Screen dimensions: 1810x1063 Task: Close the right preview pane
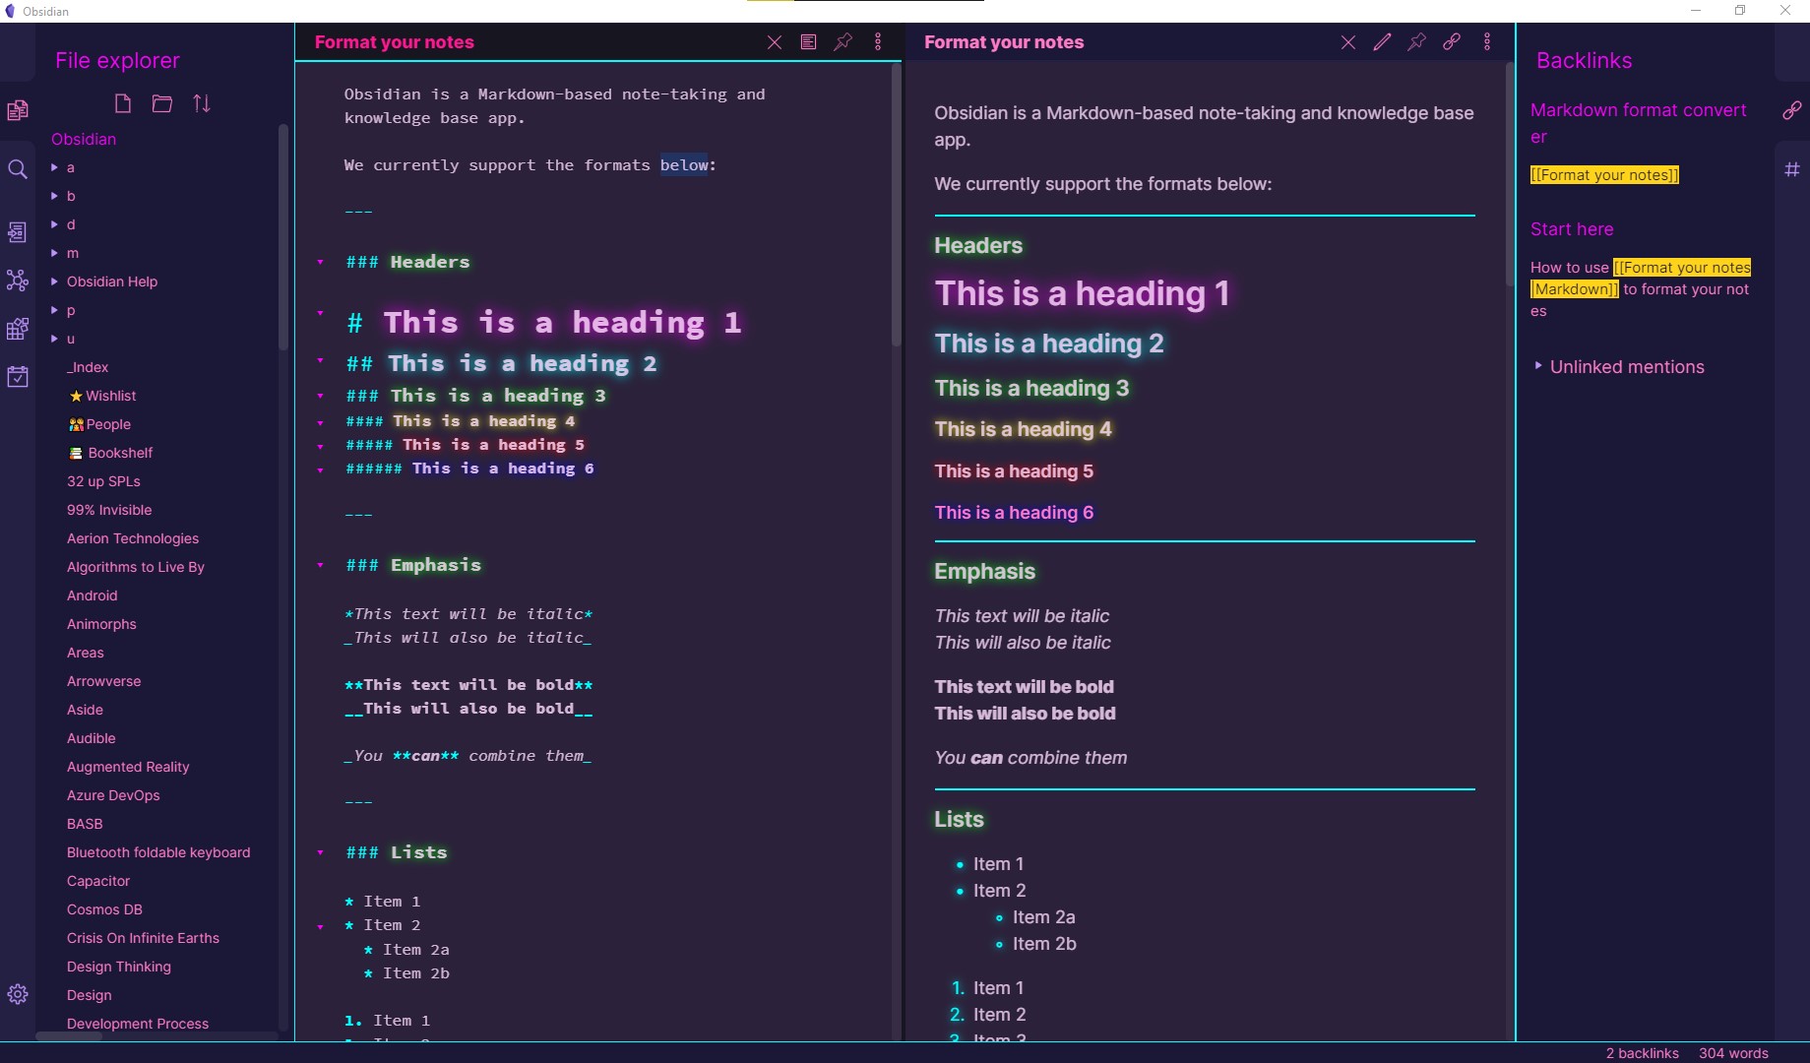point(1348,42)
